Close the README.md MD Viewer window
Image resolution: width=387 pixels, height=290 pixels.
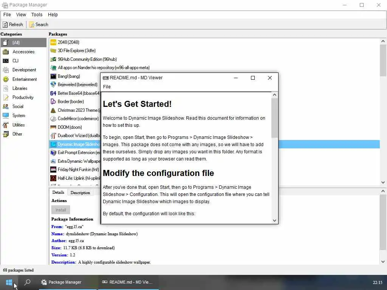pos(270,78)
